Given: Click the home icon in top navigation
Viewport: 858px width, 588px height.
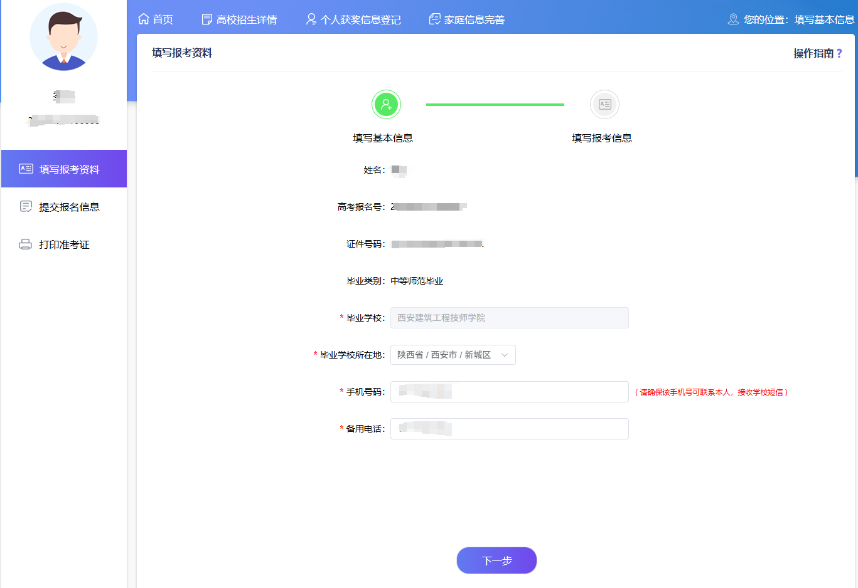Looking at the screenshot, I should 144,19.
